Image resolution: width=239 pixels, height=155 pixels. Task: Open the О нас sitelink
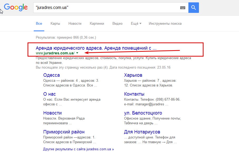[x=49, y=94]
